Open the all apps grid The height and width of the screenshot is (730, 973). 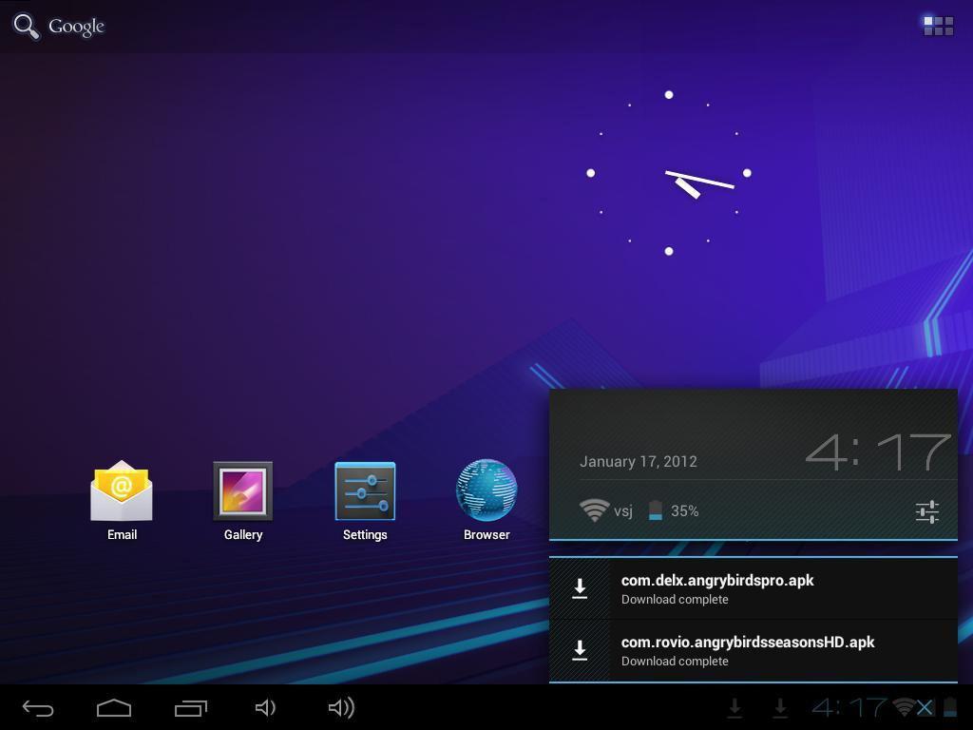point(938,26)
